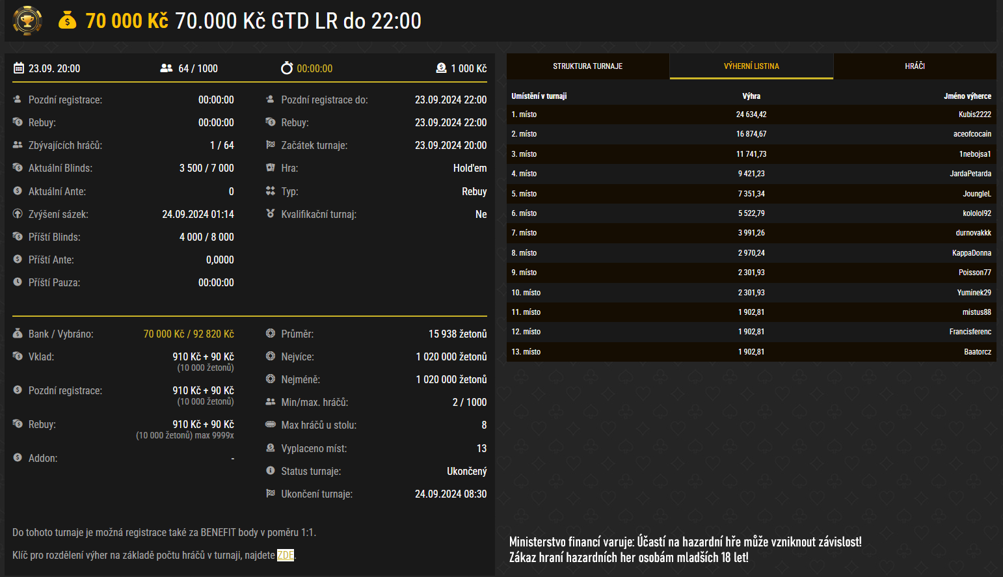Image resolution: width=1003 pixels, height=577 pixels.
Task: Select the 13. místo Baatorcz row
Action: click(x=751, y=352)
